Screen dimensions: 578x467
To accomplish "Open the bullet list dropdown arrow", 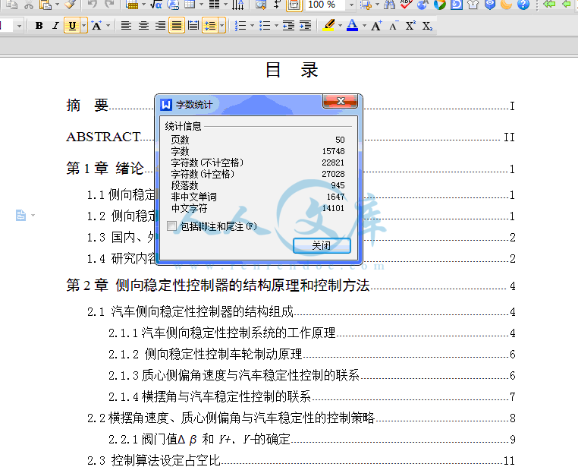I will [x=276, y=26].
